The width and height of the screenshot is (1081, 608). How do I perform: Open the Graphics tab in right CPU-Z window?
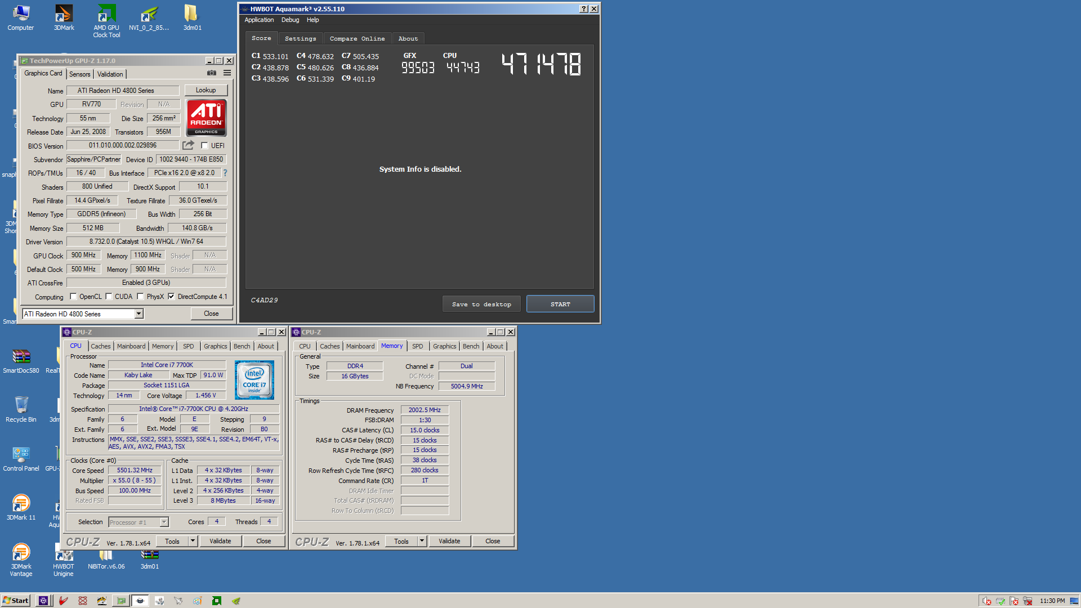pos(445,346)
